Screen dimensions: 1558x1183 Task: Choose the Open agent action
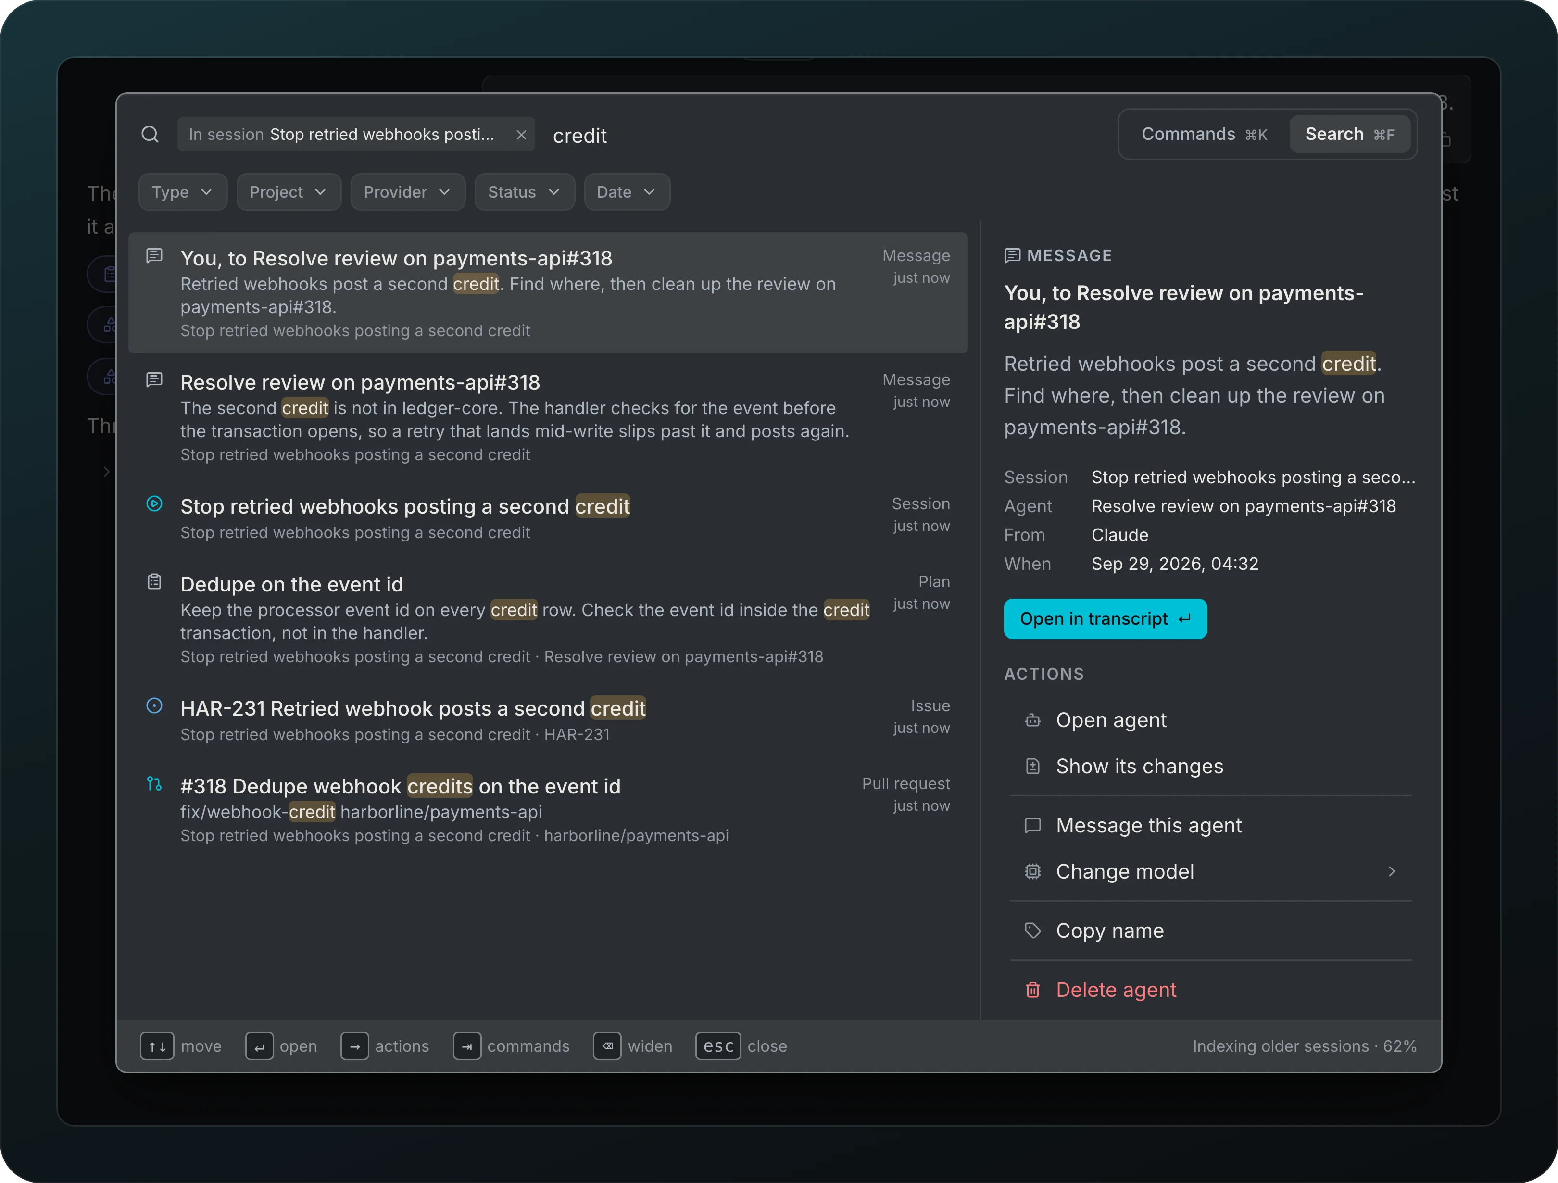click(1211, 720)
